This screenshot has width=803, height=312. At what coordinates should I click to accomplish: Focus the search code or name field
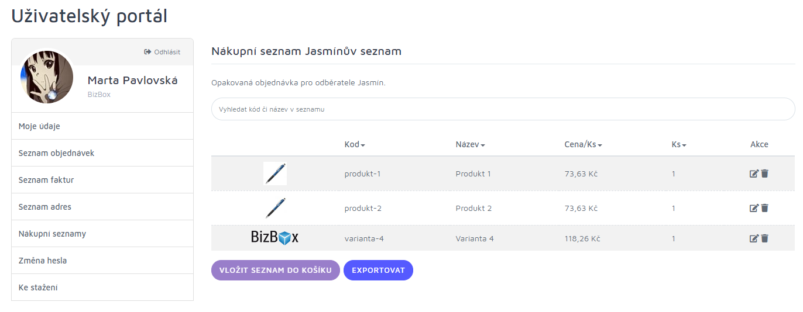[x=503, y=109]
